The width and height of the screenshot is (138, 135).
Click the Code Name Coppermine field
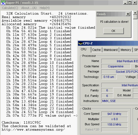(116, 66)
